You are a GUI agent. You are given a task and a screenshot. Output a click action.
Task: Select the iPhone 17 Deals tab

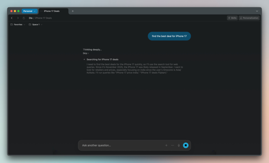click(x=54, y=11)
